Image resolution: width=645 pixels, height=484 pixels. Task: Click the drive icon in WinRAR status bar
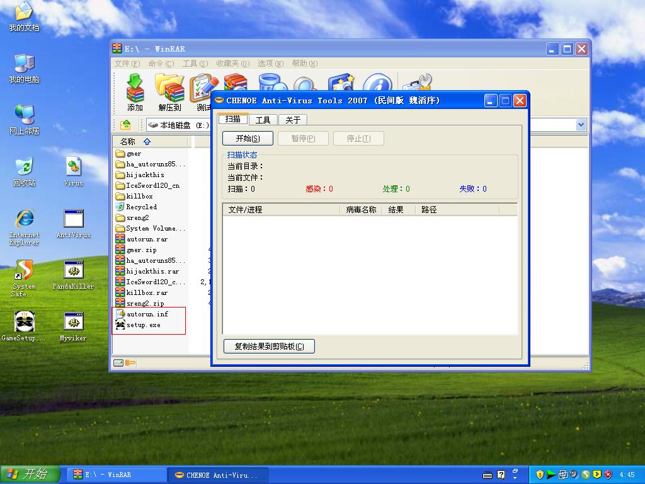118,362
